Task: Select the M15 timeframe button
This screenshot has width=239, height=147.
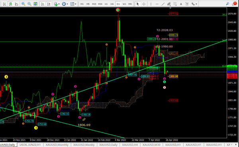Action: (x=94, y=4)
